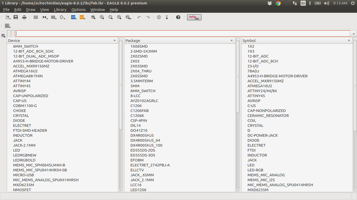Click the design link button
Screen dimensions: 357x200
194,17
